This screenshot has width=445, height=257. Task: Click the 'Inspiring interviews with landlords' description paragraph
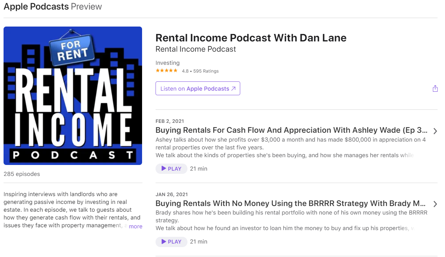(73, 210)
